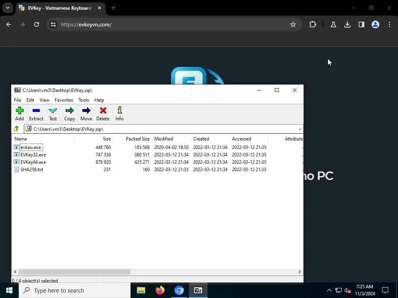Image resolution: width=398 pixels, height=298 pixels.
Task: Open Chrome Labs flask icon
Action: (333, 24)
